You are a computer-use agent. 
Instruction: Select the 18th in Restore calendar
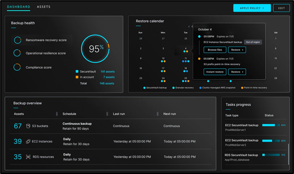(x=186, y=70)
